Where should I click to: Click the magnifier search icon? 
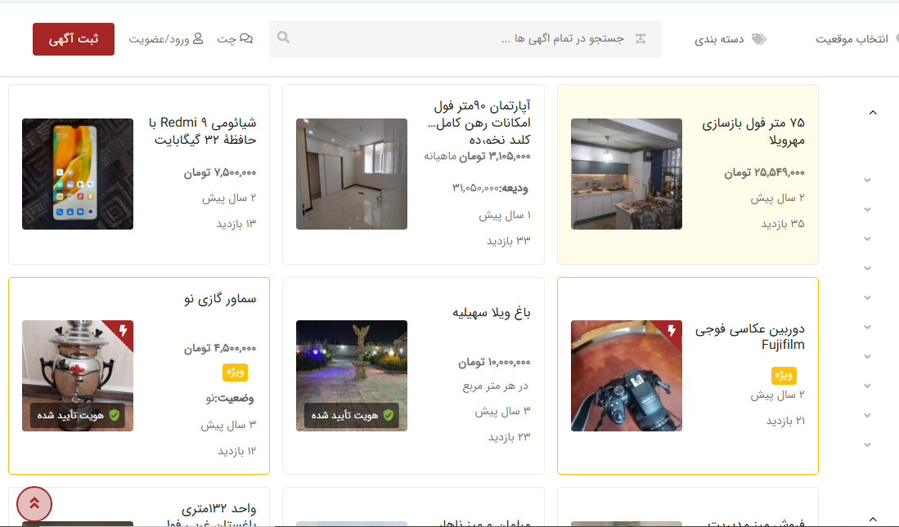[283, 38]
